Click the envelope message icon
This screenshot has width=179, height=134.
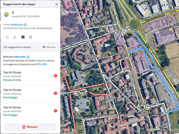[23, 37]
